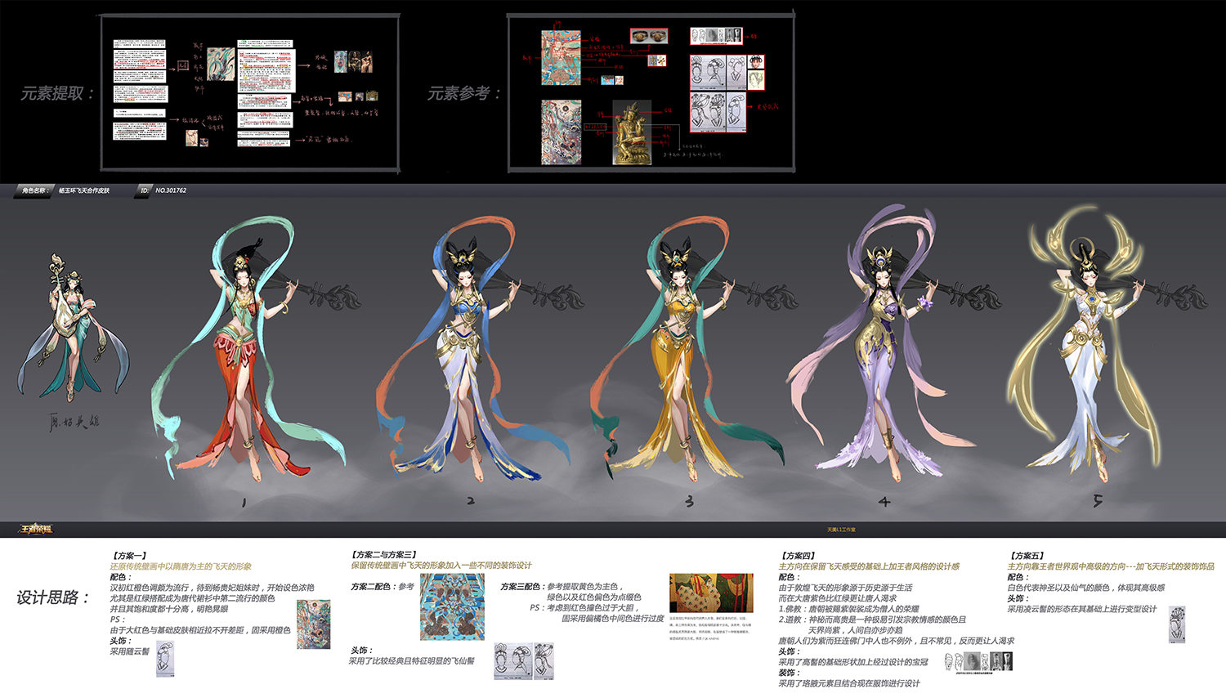Click the 【方案二与方案三】 heading
The height and width of the screenshot is (698, 1226).
click(384, 555)
